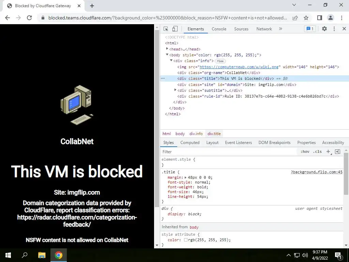This screenshot has height=262, width=349.
Task: Open a new browser tab
Action: pos(92,6)
